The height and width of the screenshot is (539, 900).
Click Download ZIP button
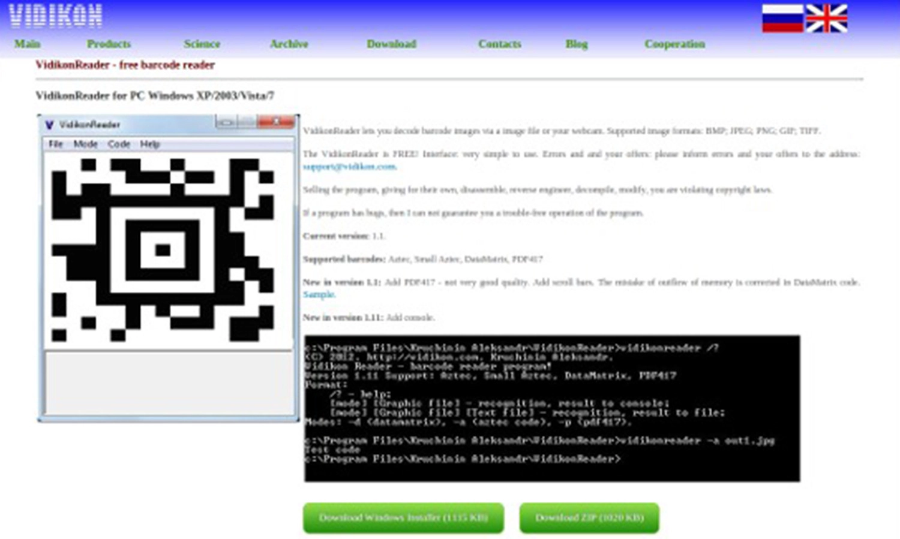tap(589, 517)
